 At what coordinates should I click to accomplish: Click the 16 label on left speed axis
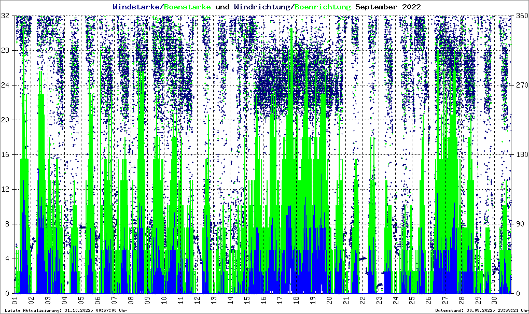(5, 154)
